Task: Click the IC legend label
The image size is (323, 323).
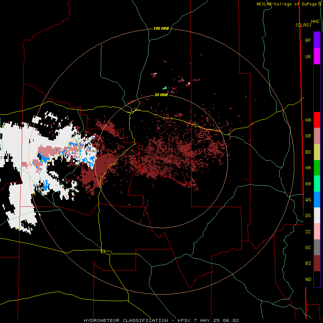Action: (308, 231)
